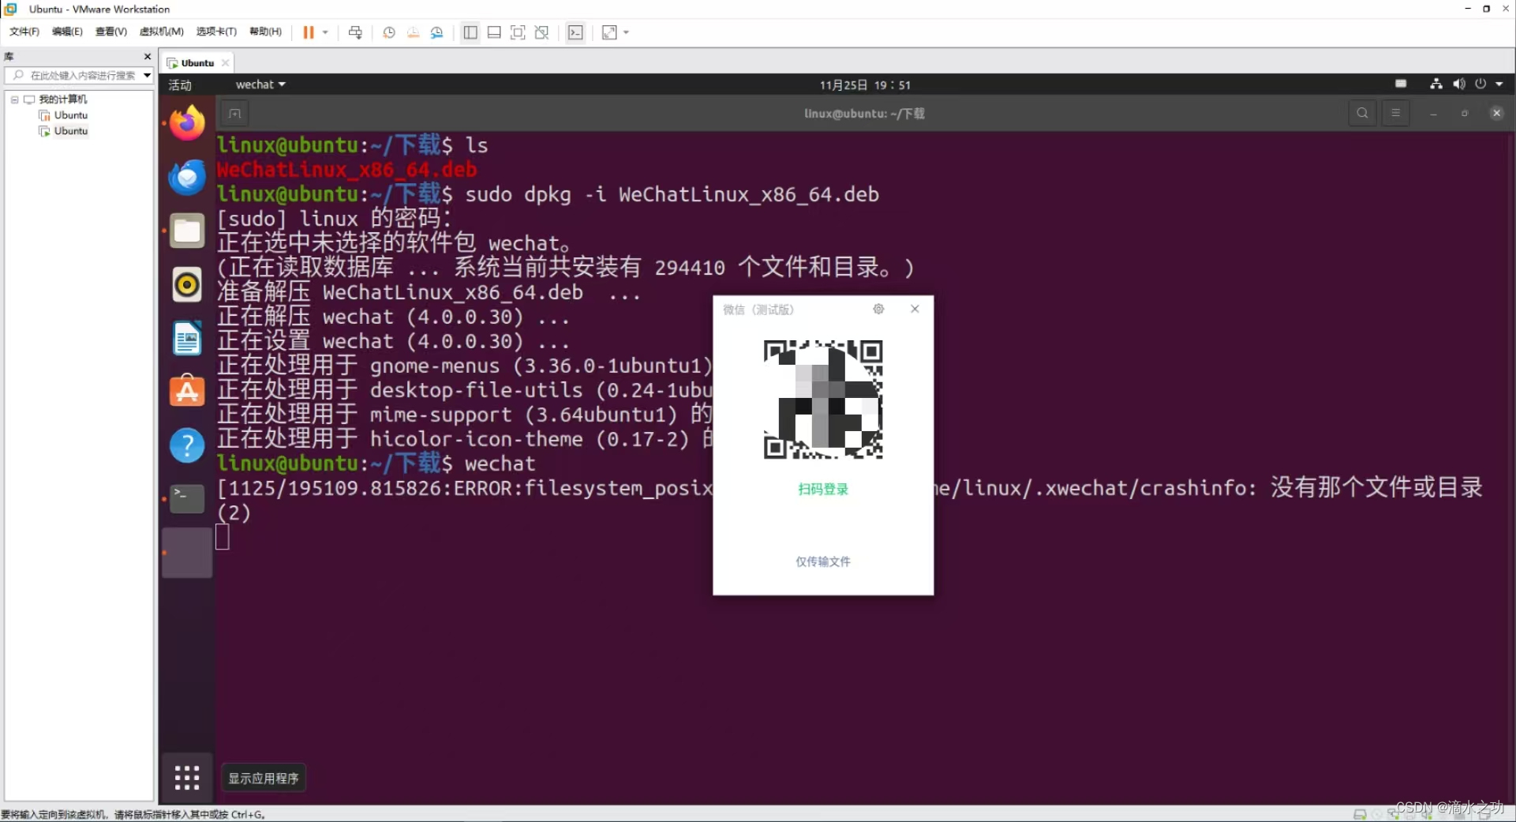Screen dimensions: 1516x822
Task: Minimize the VMware Workstation window
Action: (x=1467, y=9)
